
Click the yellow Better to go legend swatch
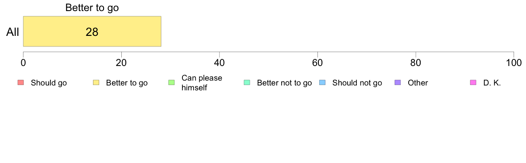click(96, 83)
